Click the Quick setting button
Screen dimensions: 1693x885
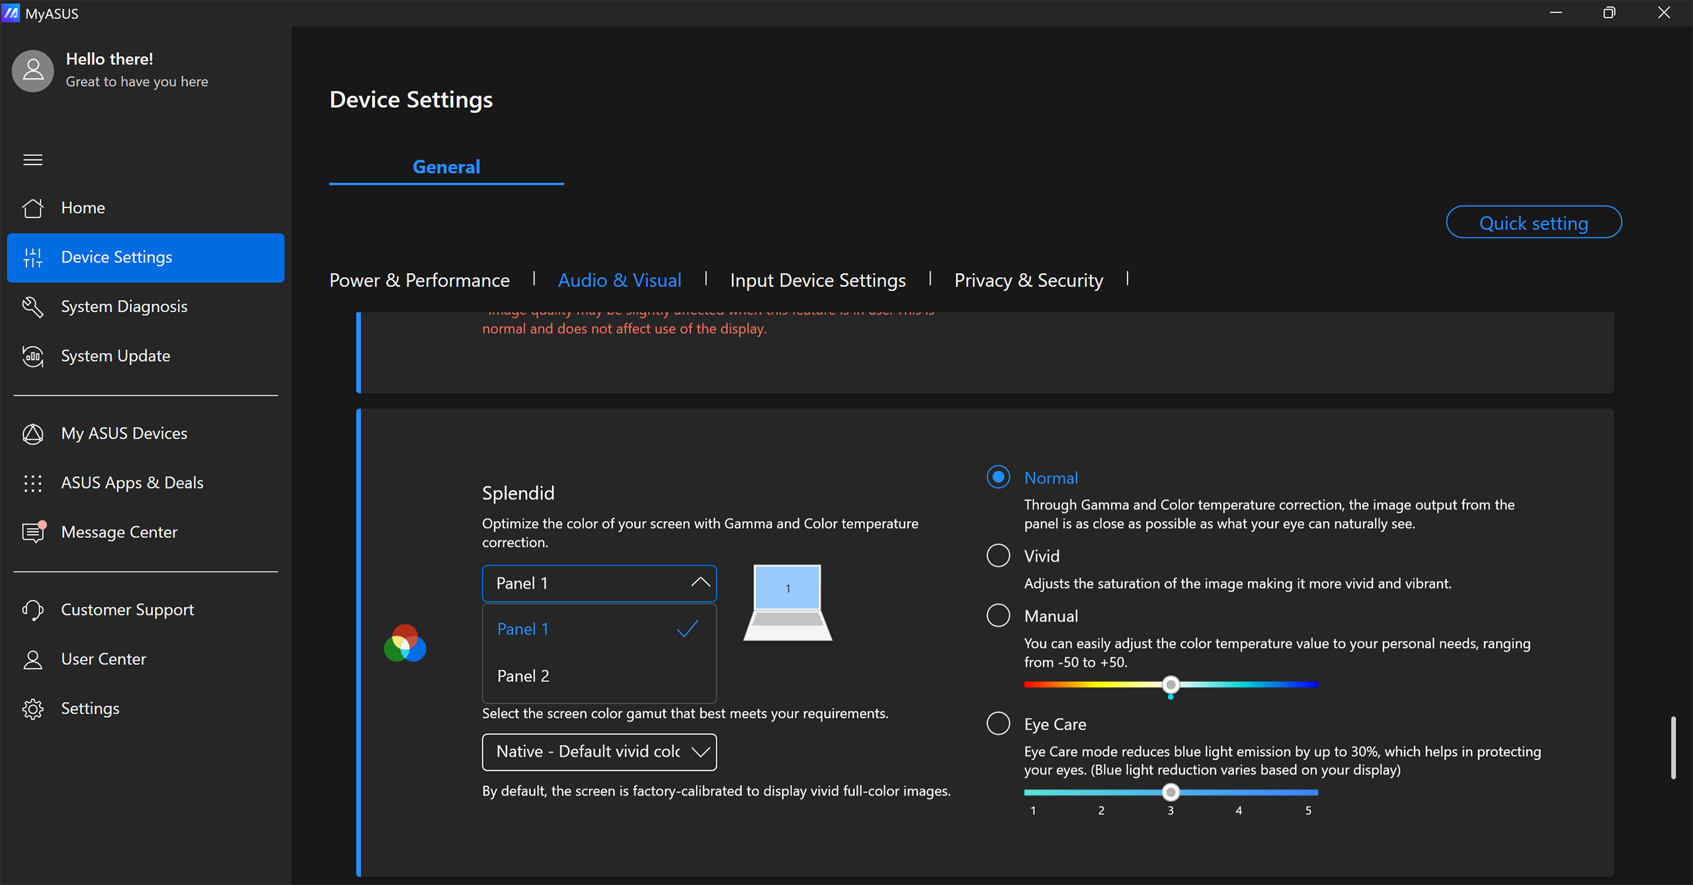coord(1534,223)
